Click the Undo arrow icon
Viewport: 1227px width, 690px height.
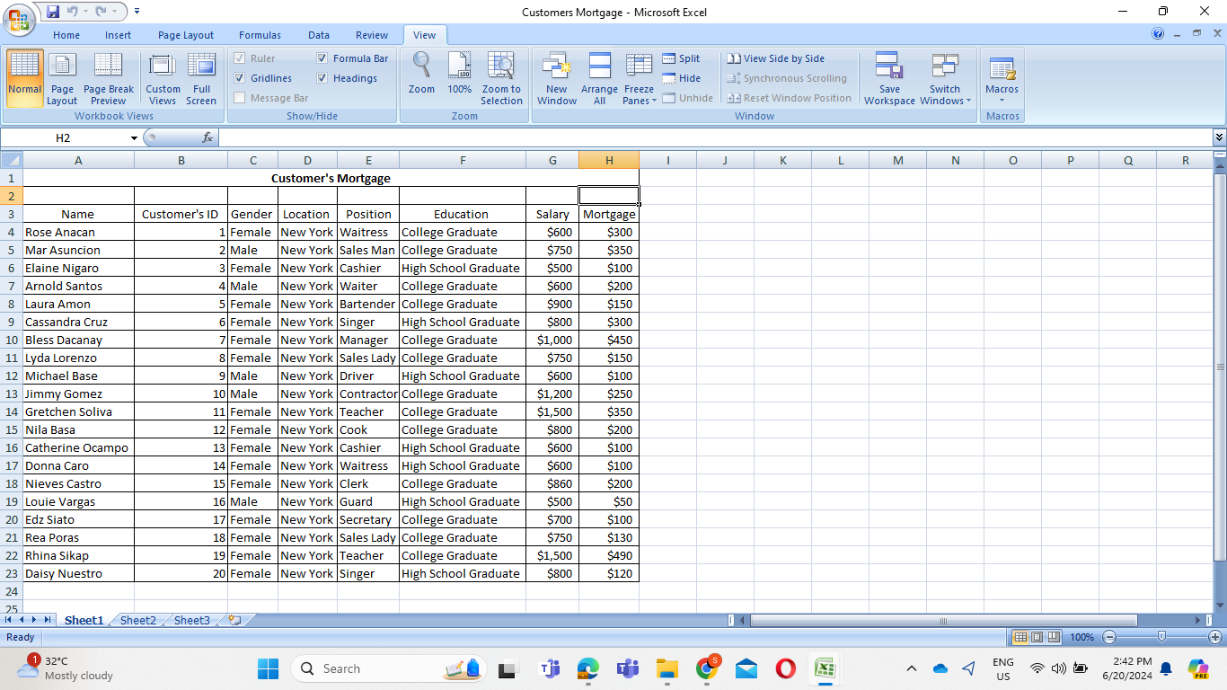coord(73,12)
